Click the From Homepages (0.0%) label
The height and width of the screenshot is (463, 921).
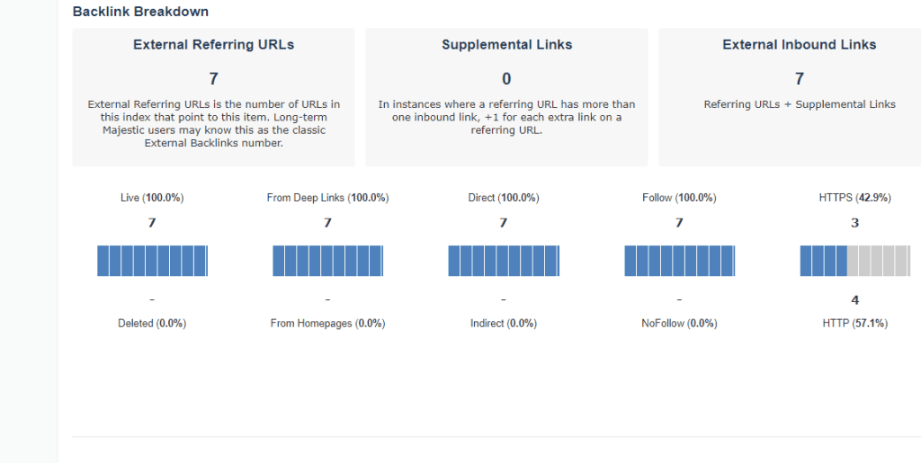pos(327,324)
